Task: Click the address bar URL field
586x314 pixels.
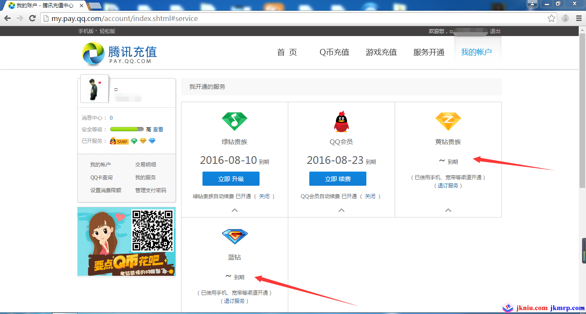Action: (x=292, y=18)
